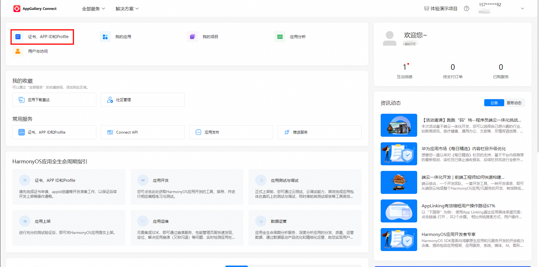Open the 我的应用 icon
This screenshot has width=539, height=267.
[x=105, y=37]
